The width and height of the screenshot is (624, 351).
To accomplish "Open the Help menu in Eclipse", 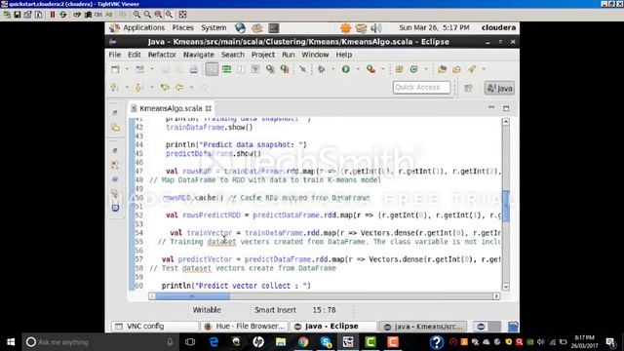I will click(x=344, y=55).
